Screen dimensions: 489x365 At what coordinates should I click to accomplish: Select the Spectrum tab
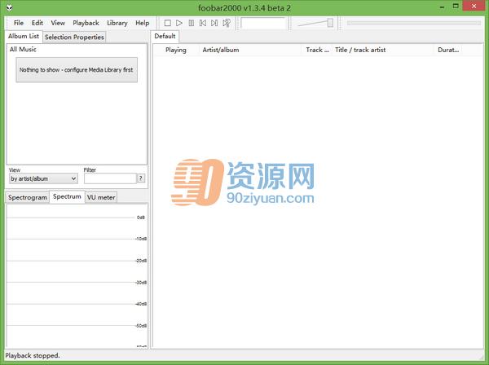(67, 196)
